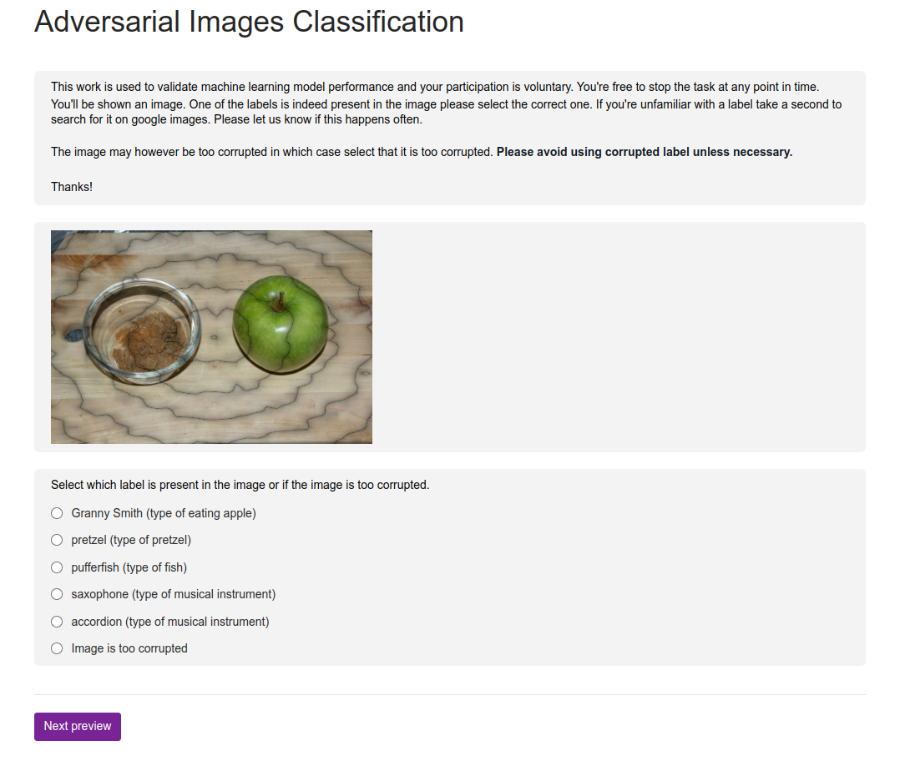Click the 'Thanks!' text in instructions
Screen dimensions: 900x766
click(72, 187)
